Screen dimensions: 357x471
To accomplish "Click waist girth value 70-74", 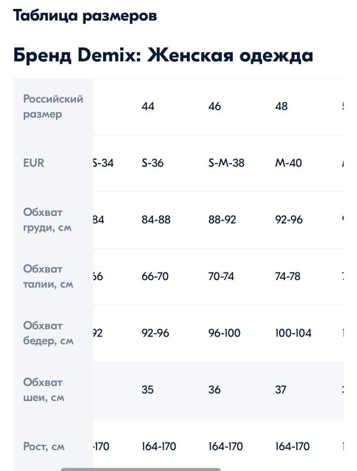I will point(221,277).
